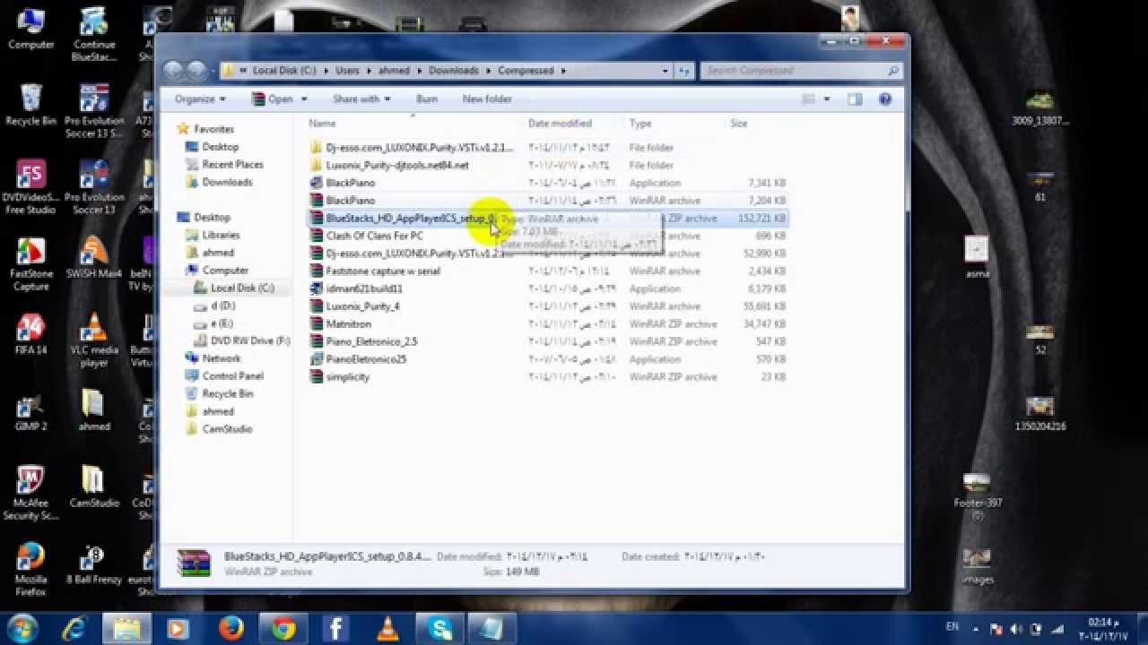Click the breadcrumb arrow after Users
Image resolution: width=1148 pixels, height=645 pixels.
click(368, 71)
